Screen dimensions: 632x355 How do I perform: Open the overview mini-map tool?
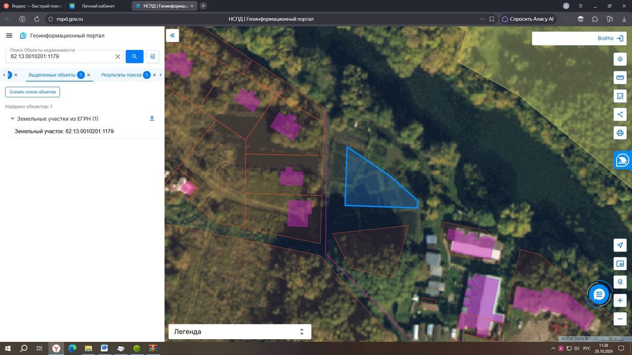pos(620,263)
